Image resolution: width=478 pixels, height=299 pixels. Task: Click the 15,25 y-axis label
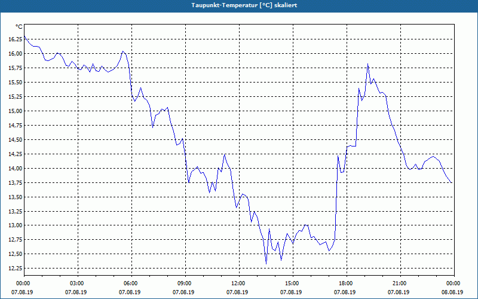(x=16, y=97)
